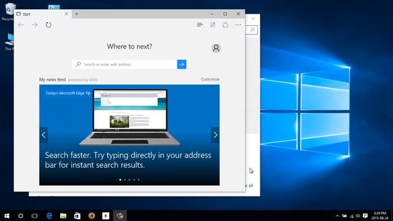Launch Microsoft Edge from the taskbar
This screenshot has height=221, width=393.
click(x=49, y=215)
